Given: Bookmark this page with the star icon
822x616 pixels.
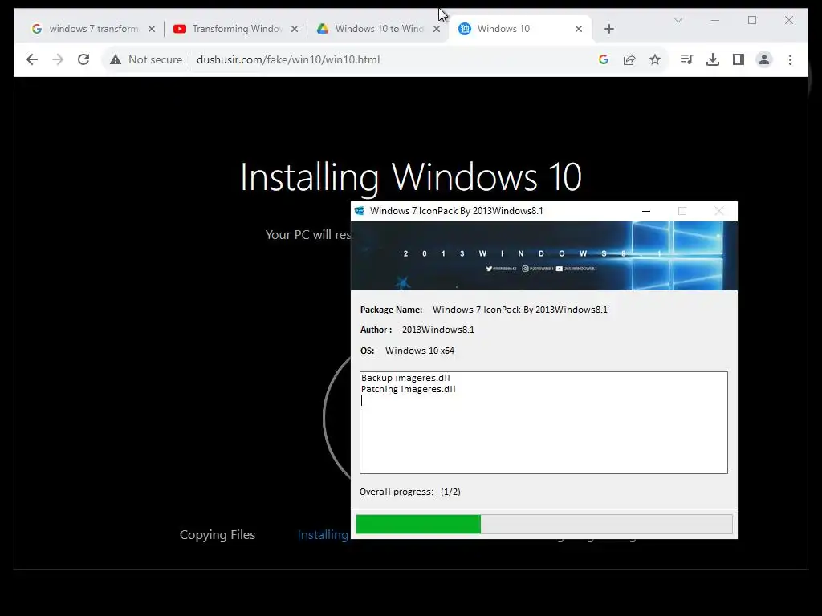Looking at the screenshot, I should pos(655,59).
